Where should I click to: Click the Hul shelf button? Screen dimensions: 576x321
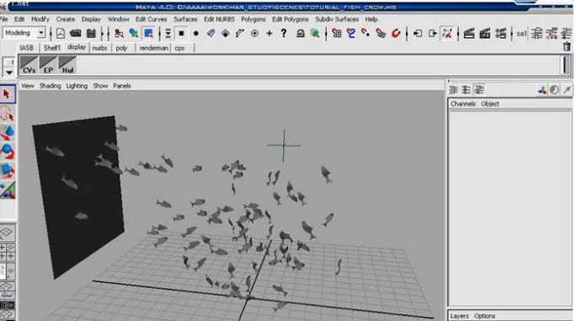click(x=67, y=65)
